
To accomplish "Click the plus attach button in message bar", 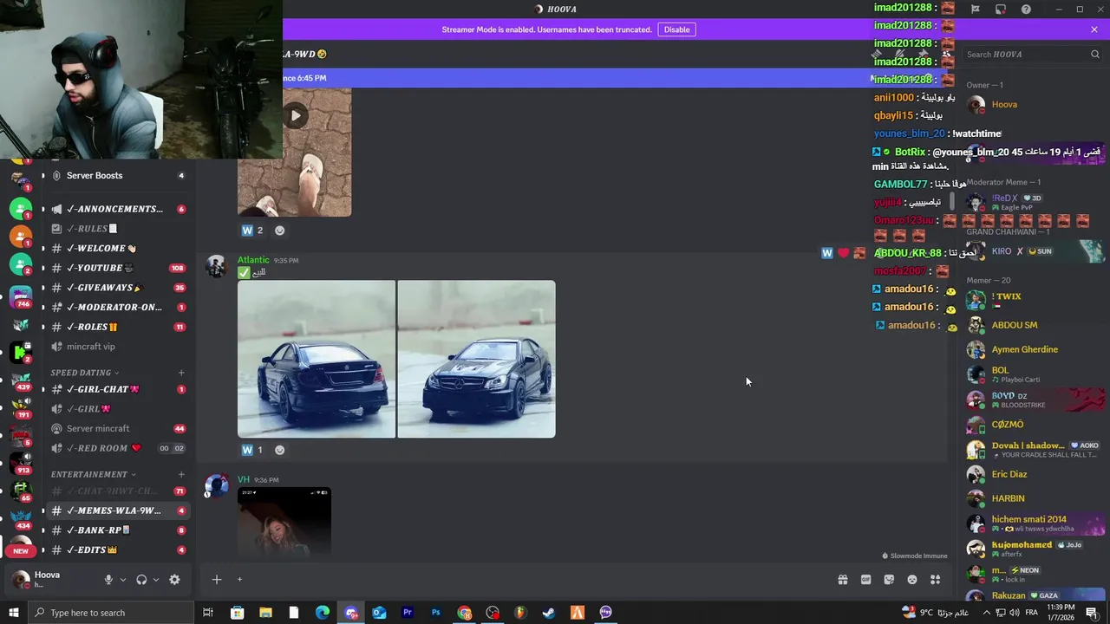I will (217, 580).
